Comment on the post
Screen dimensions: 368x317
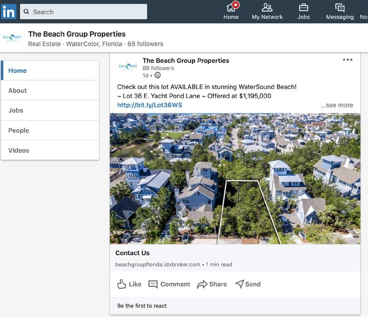tap(169, 284)
